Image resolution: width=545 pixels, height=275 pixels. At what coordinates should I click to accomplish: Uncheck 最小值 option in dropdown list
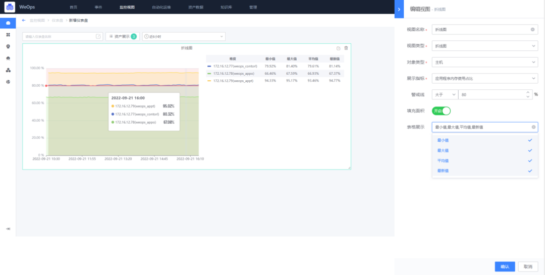tap(485, 140)
